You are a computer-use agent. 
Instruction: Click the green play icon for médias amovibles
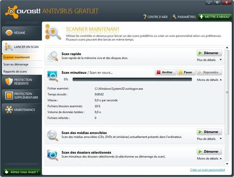[200, 132]
